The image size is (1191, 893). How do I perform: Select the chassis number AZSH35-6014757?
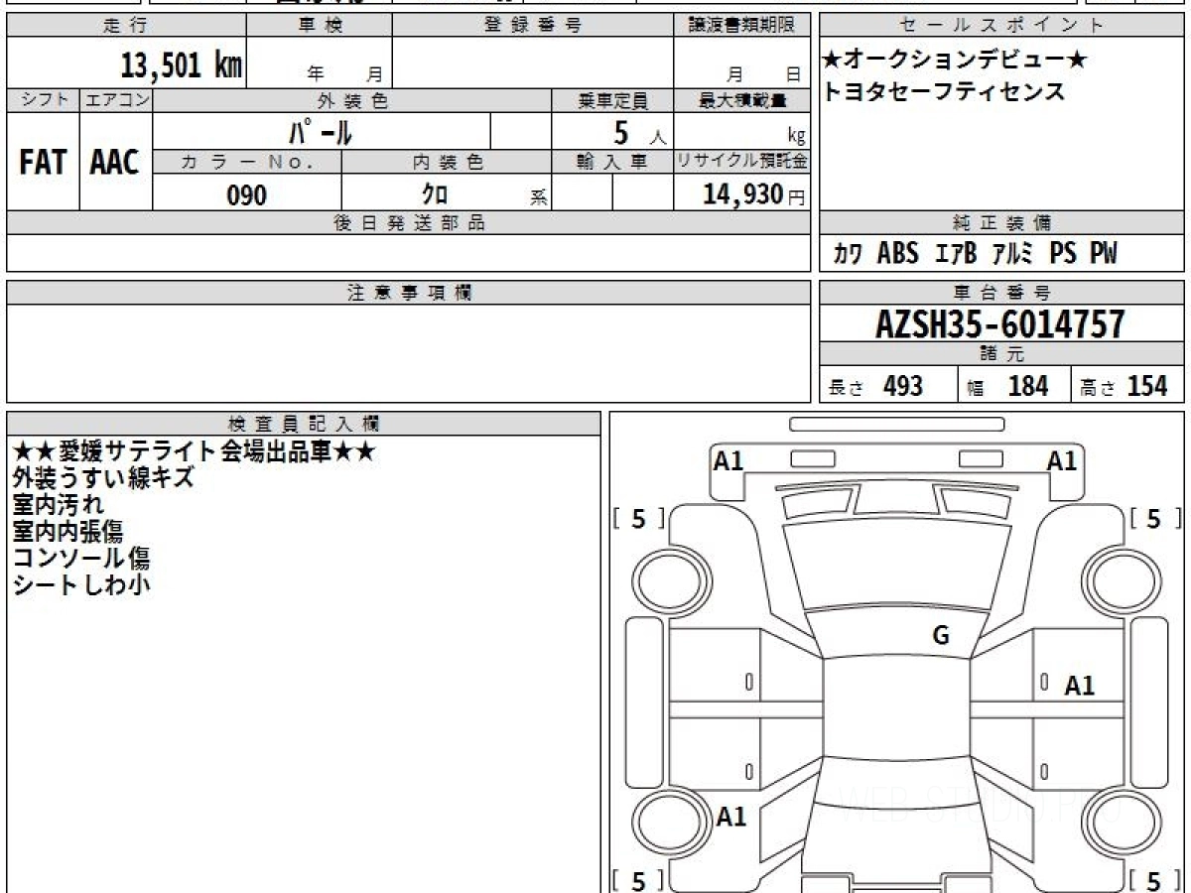coord(1000,323)
